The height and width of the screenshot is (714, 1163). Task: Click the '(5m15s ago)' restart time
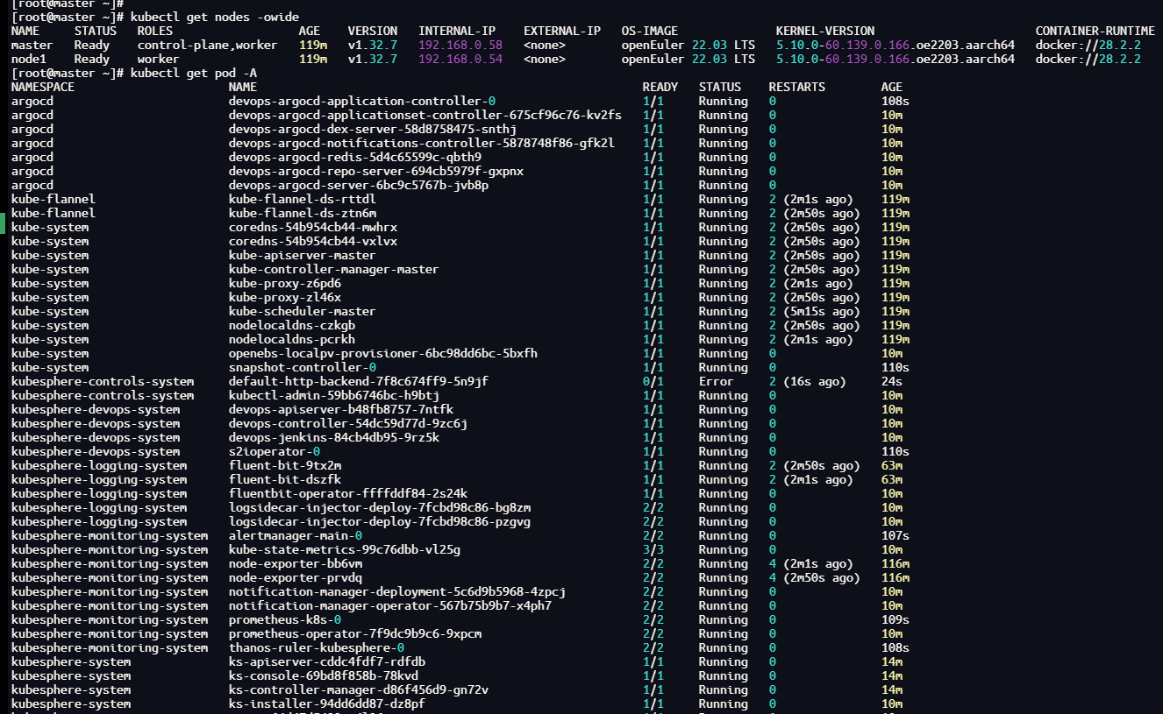click(x=822, y=312)
